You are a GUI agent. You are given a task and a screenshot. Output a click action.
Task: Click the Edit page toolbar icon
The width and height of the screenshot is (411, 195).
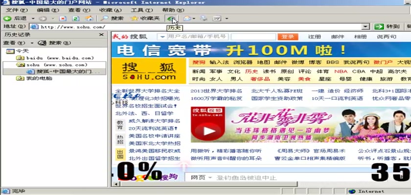click(x=217, y=19)
